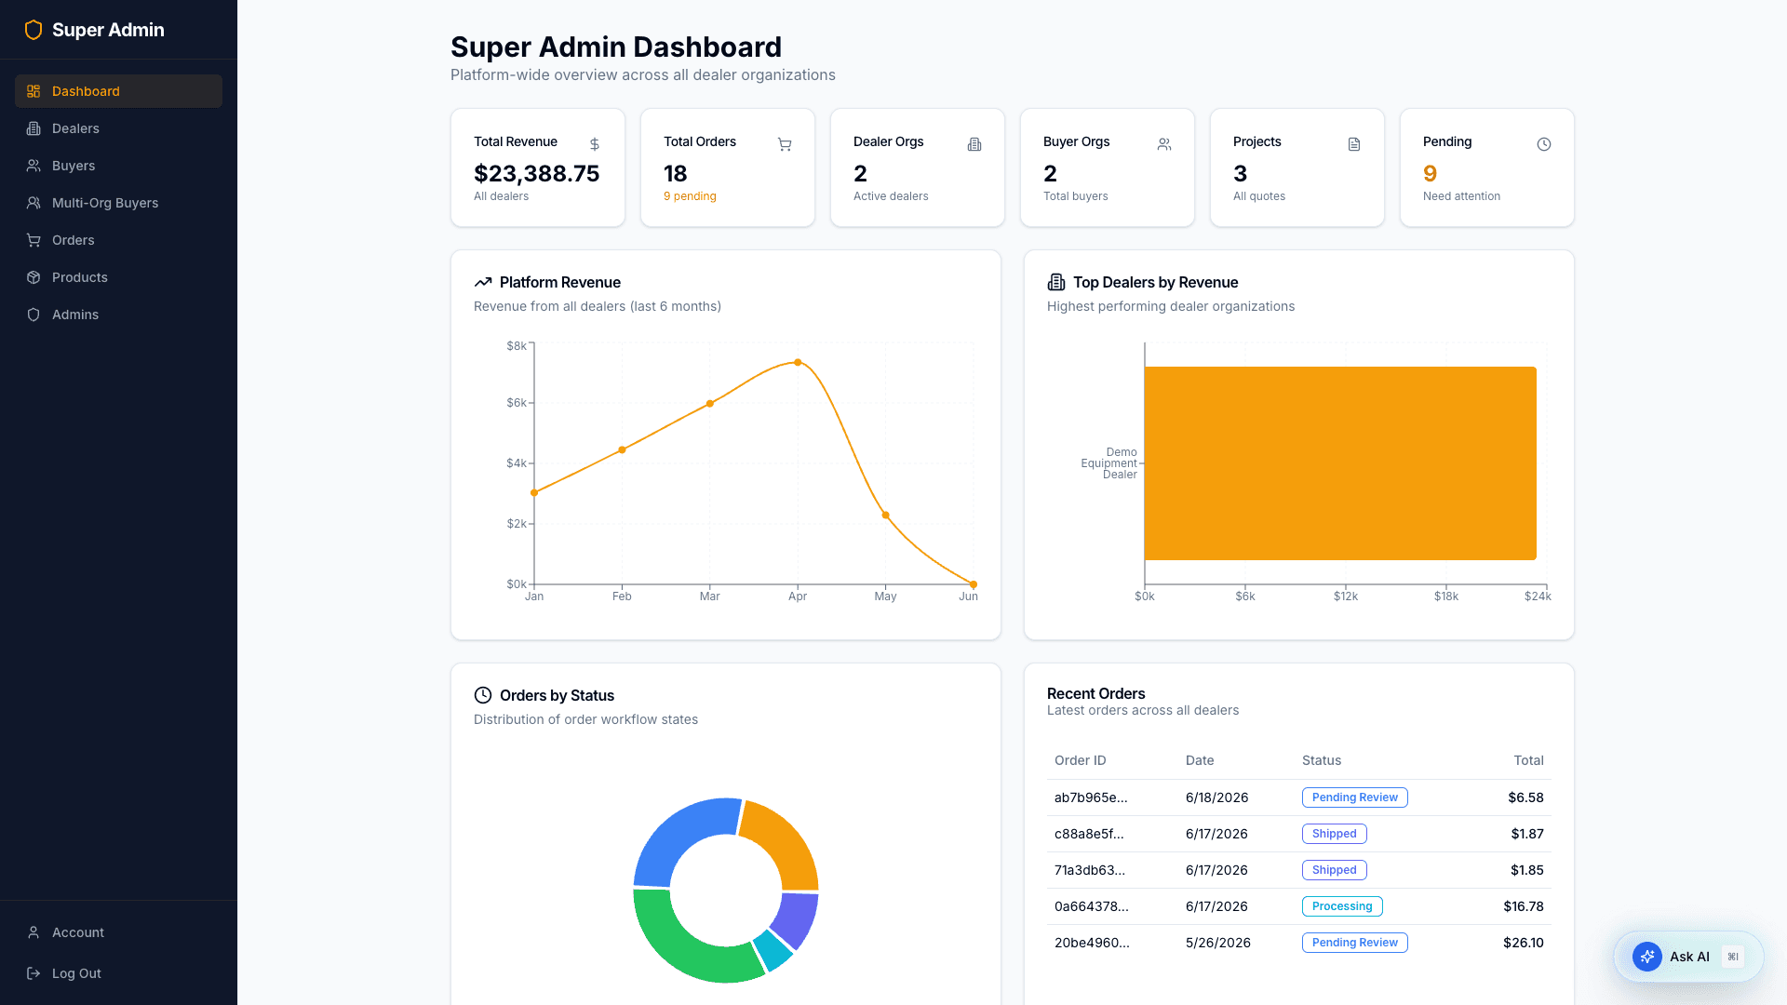Click the building icon beside Top Dealers by Revenue
The image size is (1787, 1005).
(1056, 282)
